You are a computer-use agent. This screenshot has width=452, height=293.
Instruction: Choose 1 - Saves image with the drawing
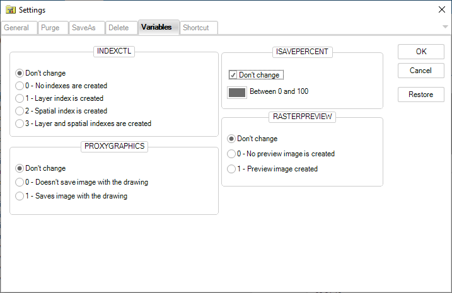(x=20, y=196)
